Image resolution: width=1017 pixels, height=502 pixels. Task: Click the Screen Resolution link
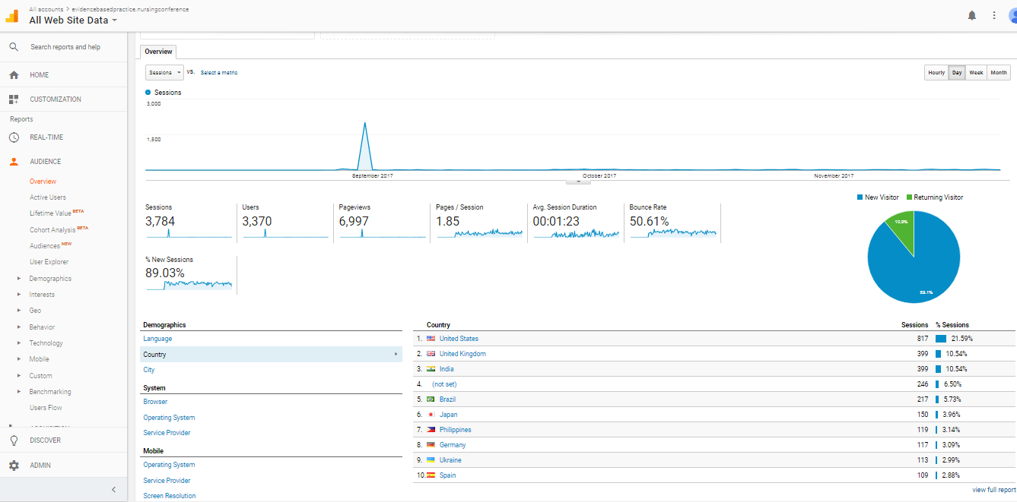point(170,496)
